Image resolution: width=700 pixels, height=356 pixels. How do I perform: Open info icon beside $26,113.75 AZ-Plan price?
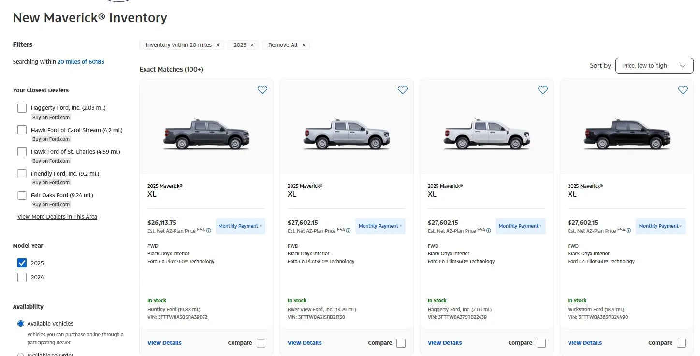pyautogui.click(x=209, y=231)
